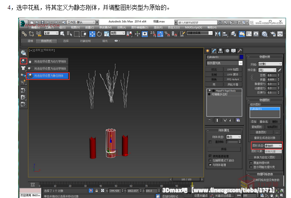Viewport: 291px width, 198px height.
Task: Select the Select and Scale tool
Action: (x=106, y=34)
